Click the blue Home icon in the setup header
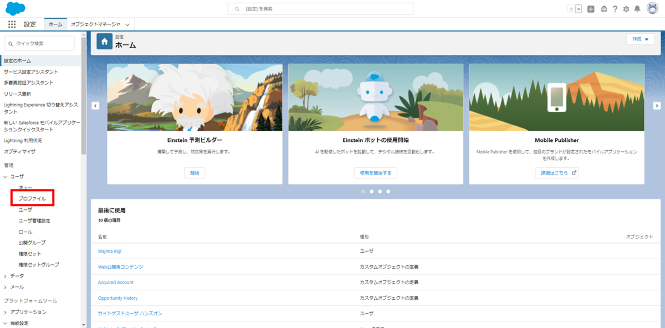The image size is (665, 328). [105, 42]
